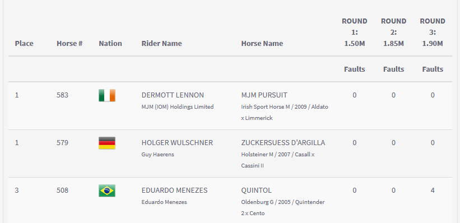The image size is (460, 223).
Task: Select the Round 1: 1.50M header
Action: 355,32
